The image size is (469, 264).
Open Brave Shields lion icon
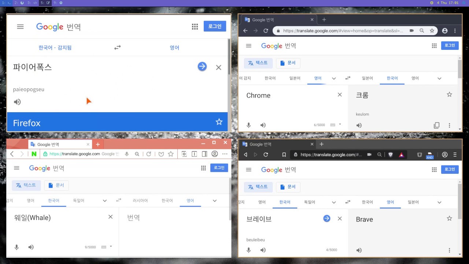(391, 155)
